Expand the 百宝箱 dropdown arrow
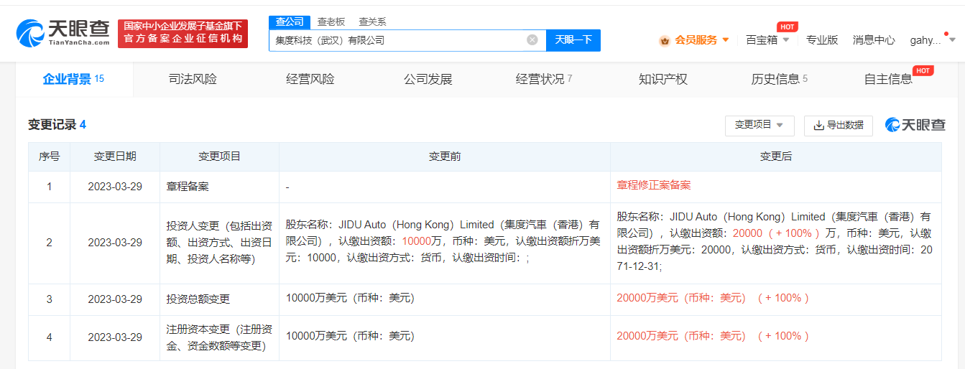Screen dimensions: 965x369 (786, 40)
